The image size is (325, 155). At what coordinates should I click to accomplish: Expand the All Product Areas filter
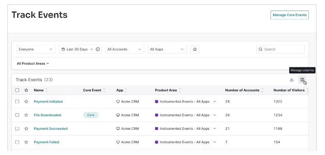[33, 64]
